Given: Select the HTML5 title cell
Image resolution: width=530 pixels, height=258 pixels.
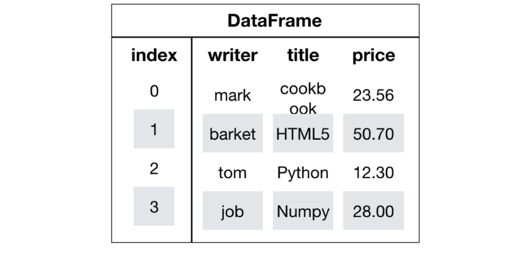Looking at the screenshot, I should point(303,134).
